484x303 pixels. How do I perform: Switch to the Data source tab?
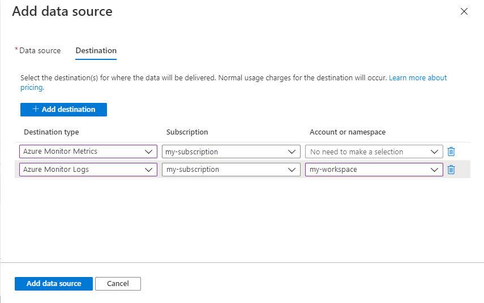point(40,50)
